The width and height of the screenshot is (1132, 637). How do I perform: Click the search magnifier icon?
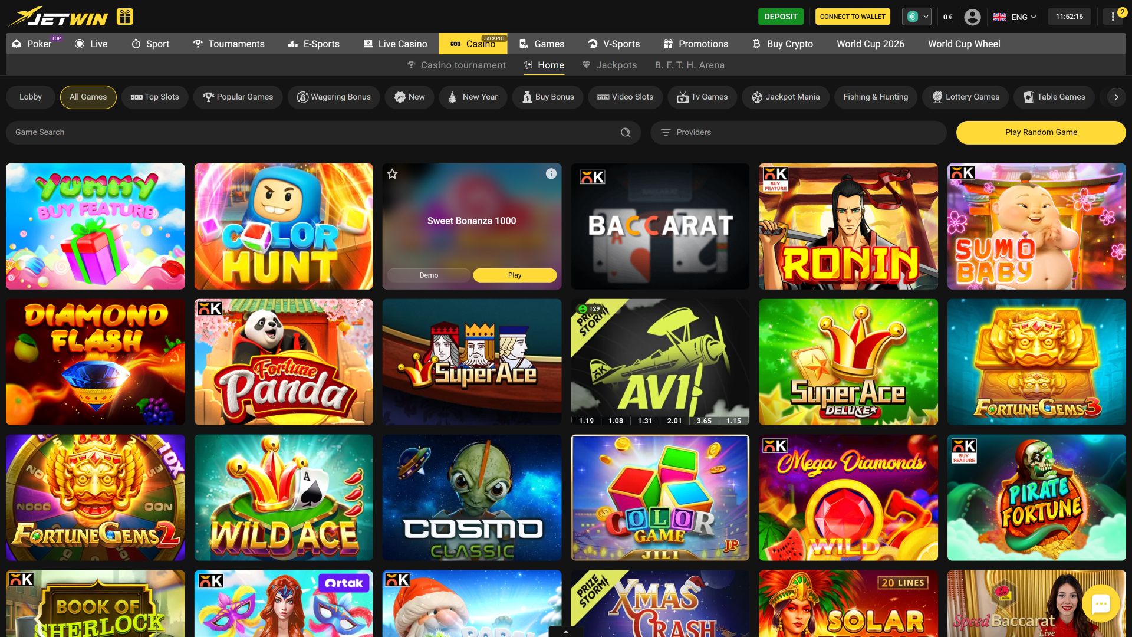tap(626, 133)
